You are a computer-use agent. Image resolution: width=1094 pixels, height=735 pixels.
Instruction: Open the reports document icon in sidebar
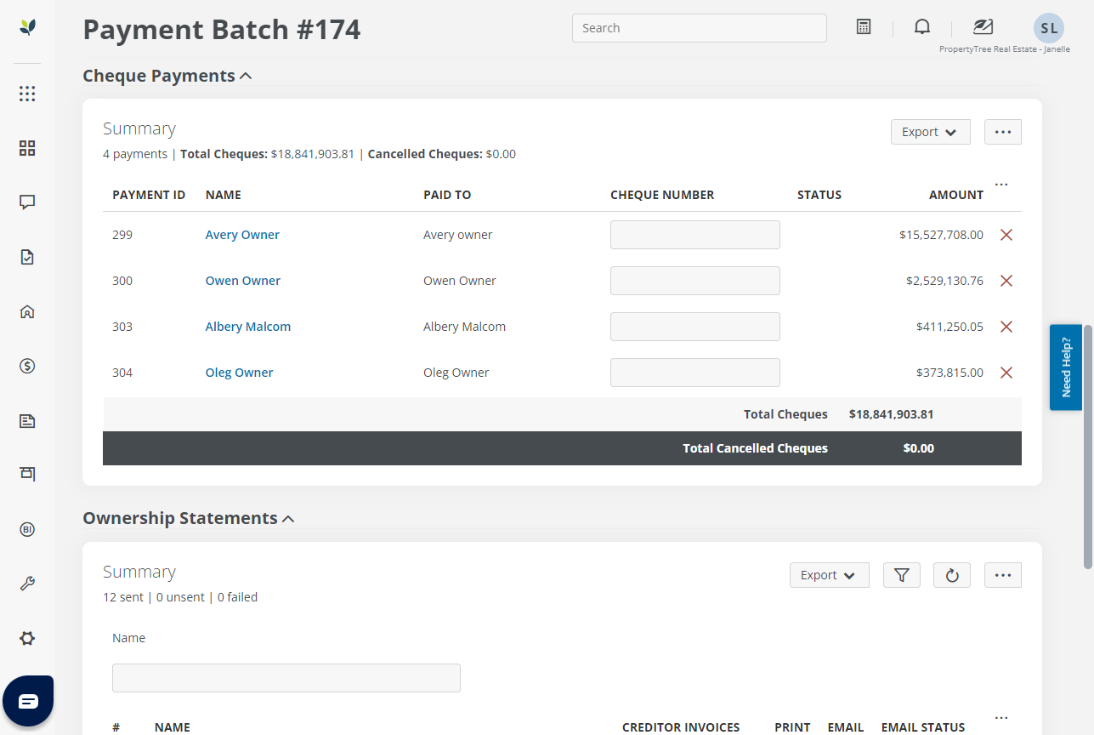pyautogui.click(x=27, y=420)
